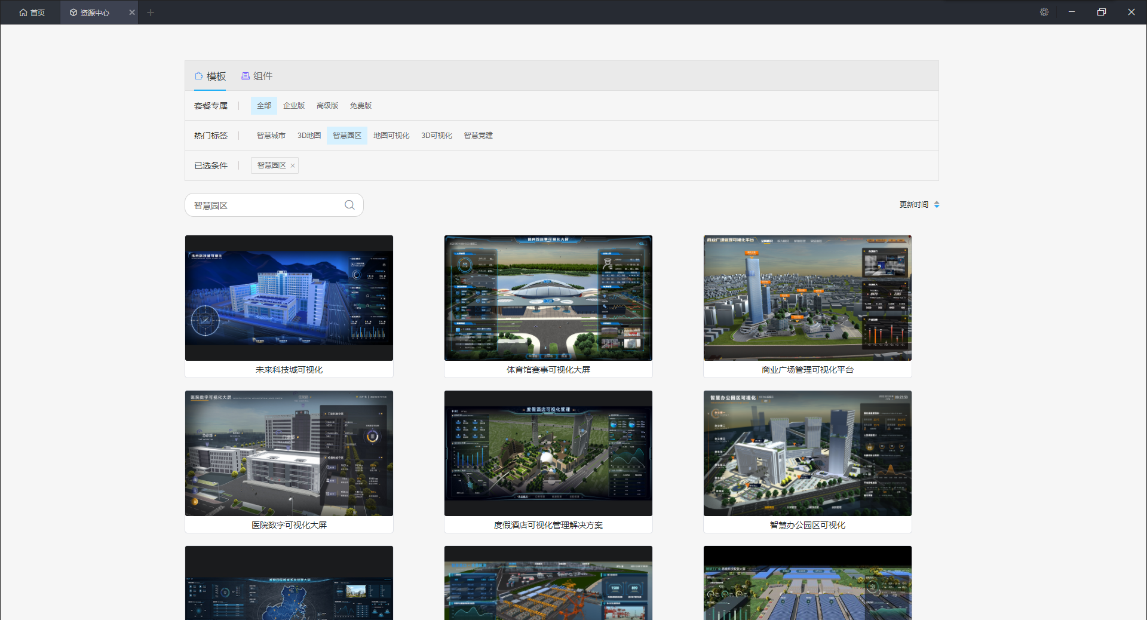Remove the 智慧园区 selected condition

[293, 165]
